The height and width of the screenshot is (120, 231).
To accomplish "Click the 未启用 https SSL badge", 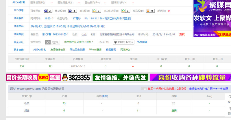I will coord(124,42).
